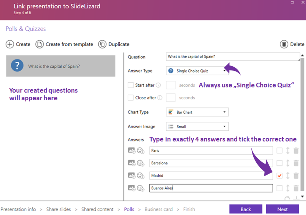Enable the Start after checkbox
The width and height of the screenshot is (306, 215).
[x=131, y=85]
